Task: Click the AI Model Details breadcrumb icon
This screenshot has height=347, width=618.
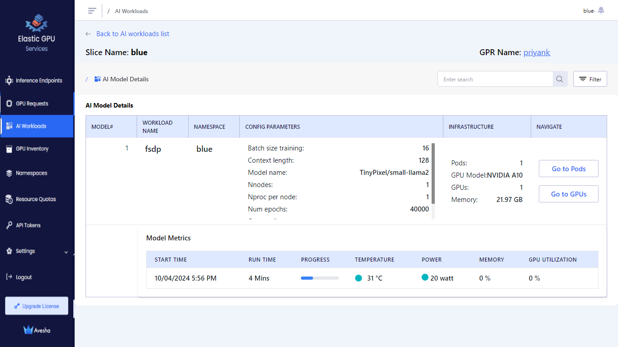Action: [x=97, y=79]
